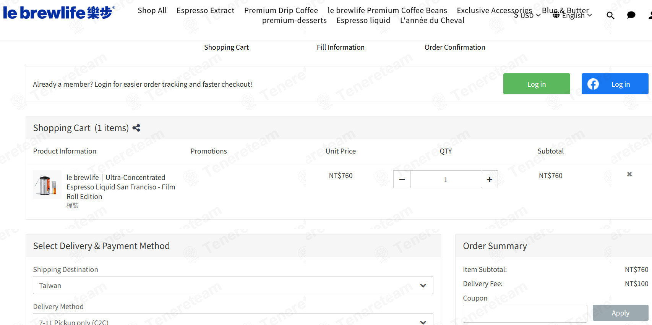Screen dimensions: 652x325
Task: Focus the coupon code input field
Action: pyautogui.click(x=525, y=314)
